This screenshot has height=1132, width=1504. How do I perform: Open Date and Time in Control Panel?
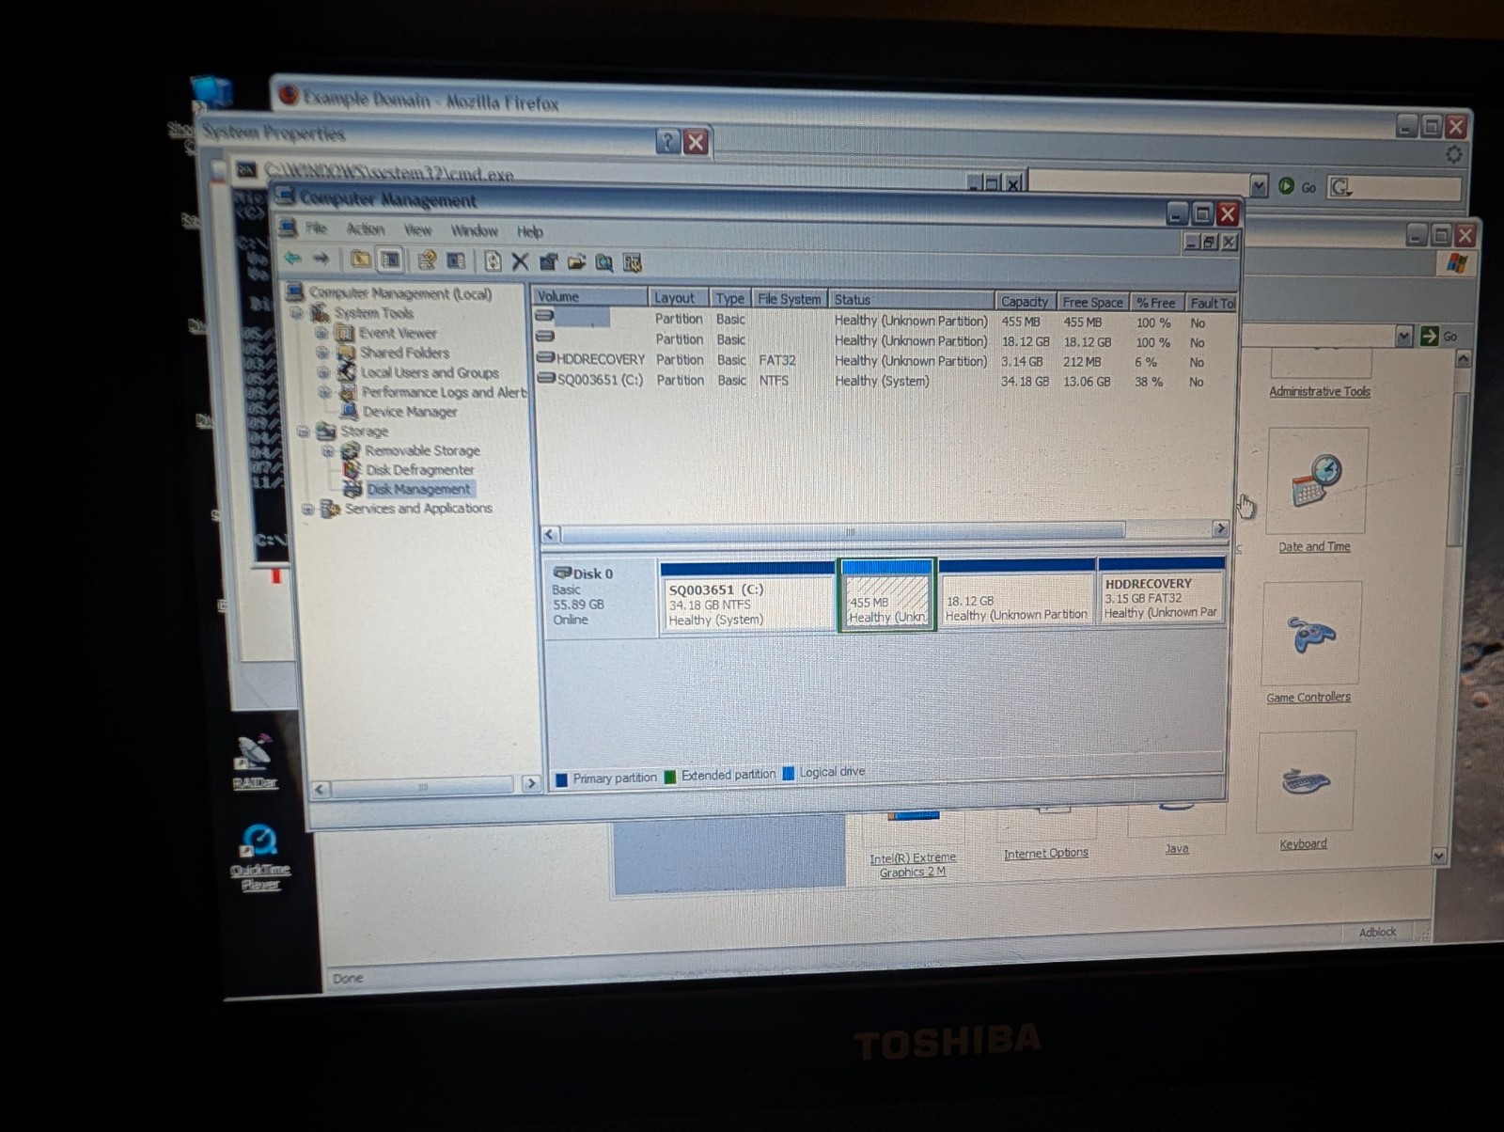click(x=1315, y=490)
